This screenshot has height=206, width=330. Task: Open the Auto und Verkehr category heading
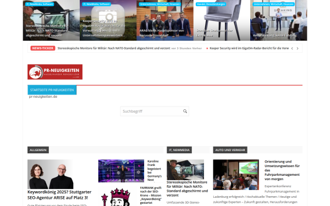tap(230, 150)
